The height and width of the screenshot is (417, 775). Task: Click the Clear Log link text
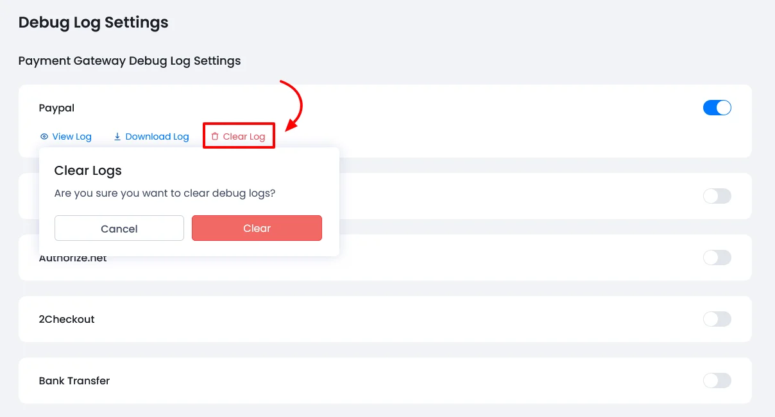[x=244, y=136]
